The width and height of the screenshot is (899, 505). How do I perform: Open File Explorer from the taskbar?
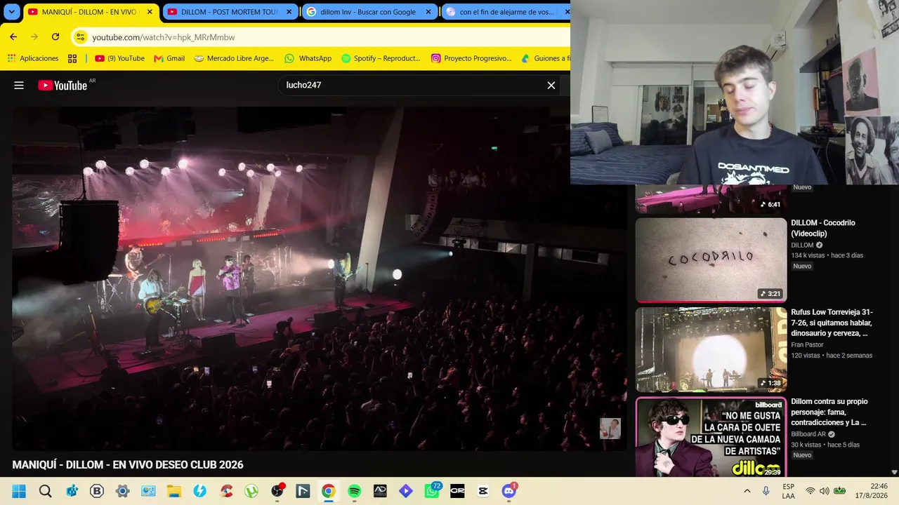[x=174, y=491]
